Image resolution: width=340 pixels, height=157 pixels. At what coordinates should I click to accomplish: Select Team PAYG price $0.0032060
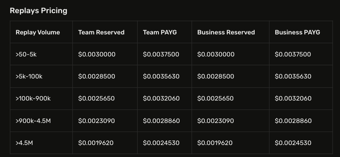[x=161, y=99]
